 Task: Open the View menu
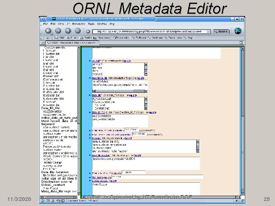coord(61,24)
